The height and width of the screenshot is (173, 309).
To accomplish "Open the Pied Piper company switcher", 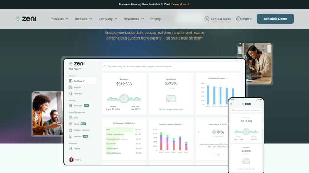I will 75,69.
